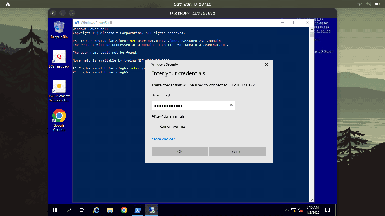This screenshot has width=385, height=216.
Task: Click the 'AI\qw1.brian.singh' account text
Action: tap(168, 116)
